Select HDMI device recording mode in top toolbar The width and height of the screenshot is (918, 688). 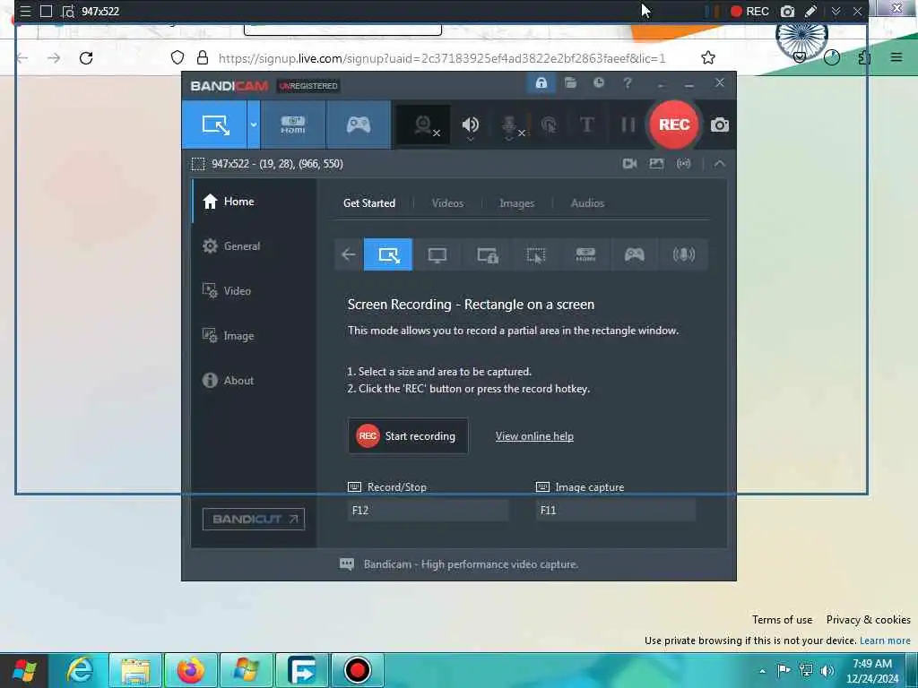[293, 125]
